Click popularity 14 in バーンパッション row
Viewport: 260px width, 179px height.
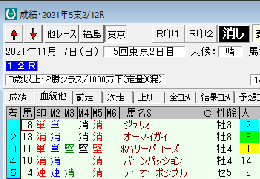pyautogui.click(x=246, y=161)
